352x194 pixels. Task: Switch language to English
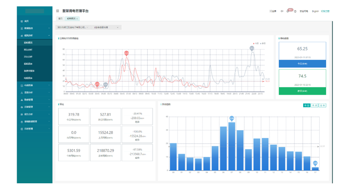coord(315,11)
